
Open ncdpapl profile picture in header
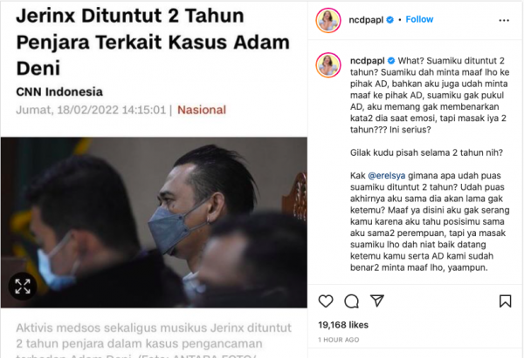pos(328,20)
